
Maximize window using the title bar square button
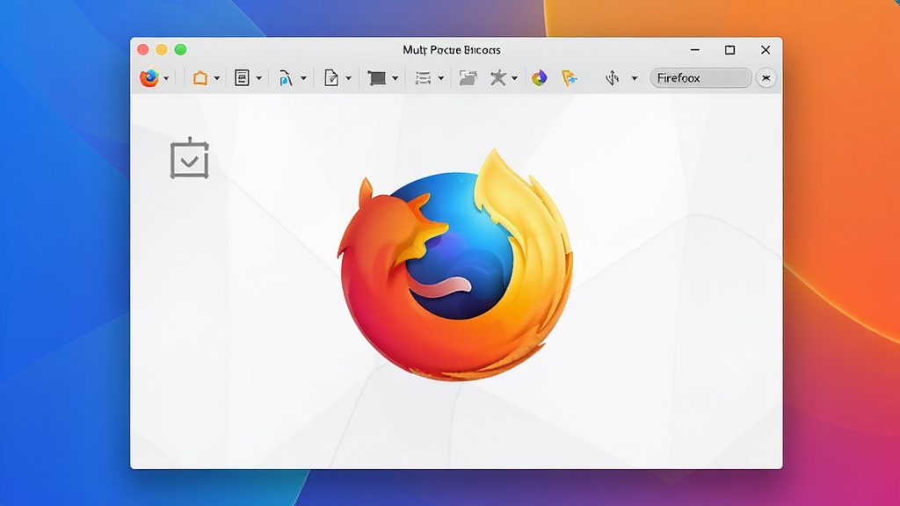pyautogui.click(x=729, y=50)
